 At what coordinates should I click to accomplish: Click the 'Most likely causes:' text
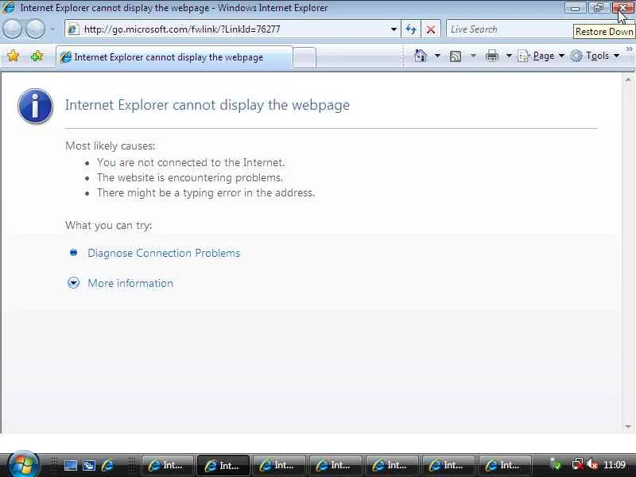point(111,145)
